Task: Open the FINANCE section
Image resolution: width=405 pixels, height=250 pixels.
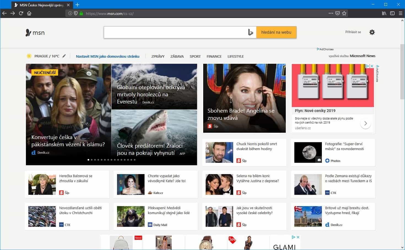Action: coord(214,56)
